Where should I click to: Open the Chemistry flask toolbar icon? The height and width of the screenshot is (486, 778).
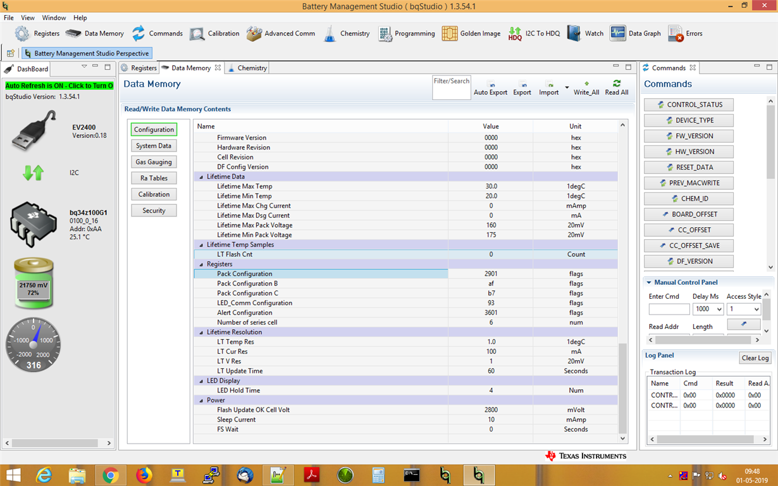point(330,34)
